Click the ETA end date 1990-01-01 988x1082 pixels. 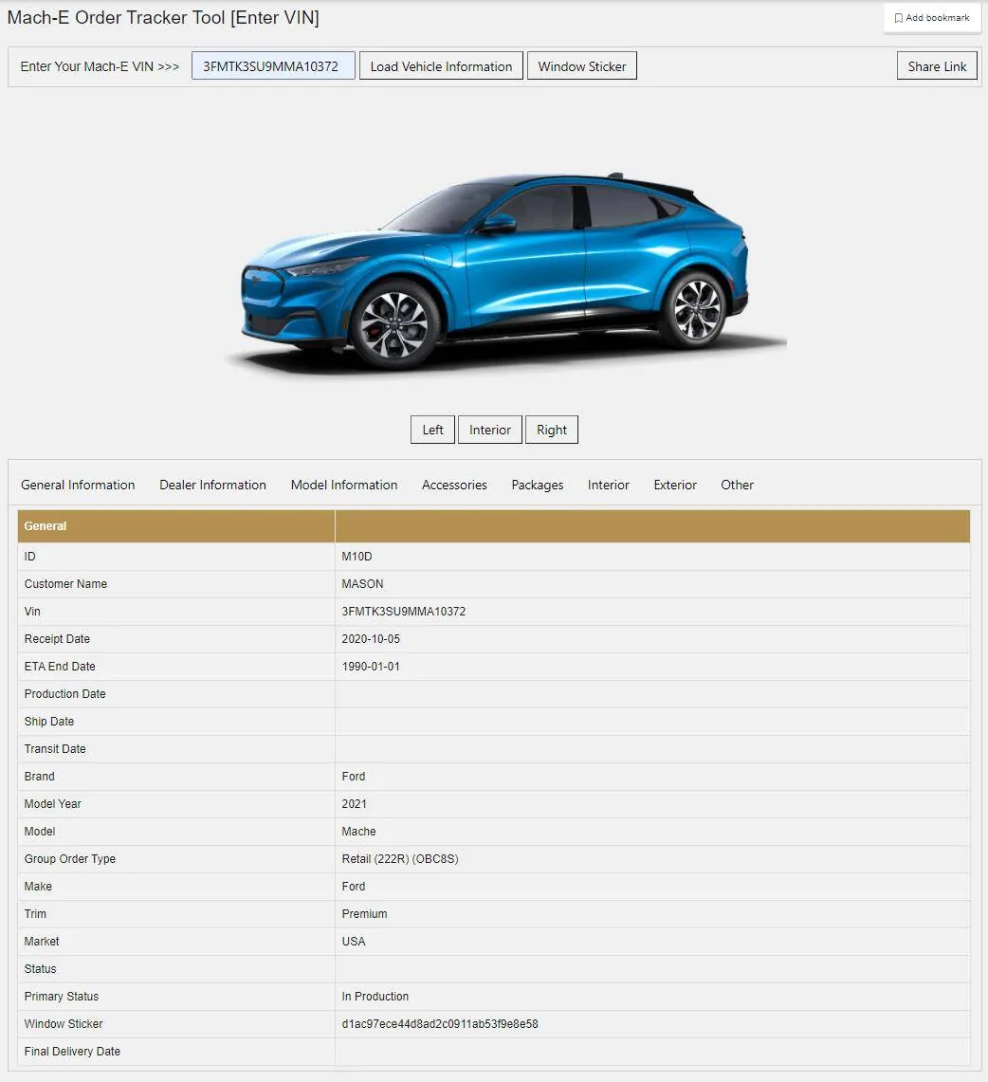click(371, 667)
